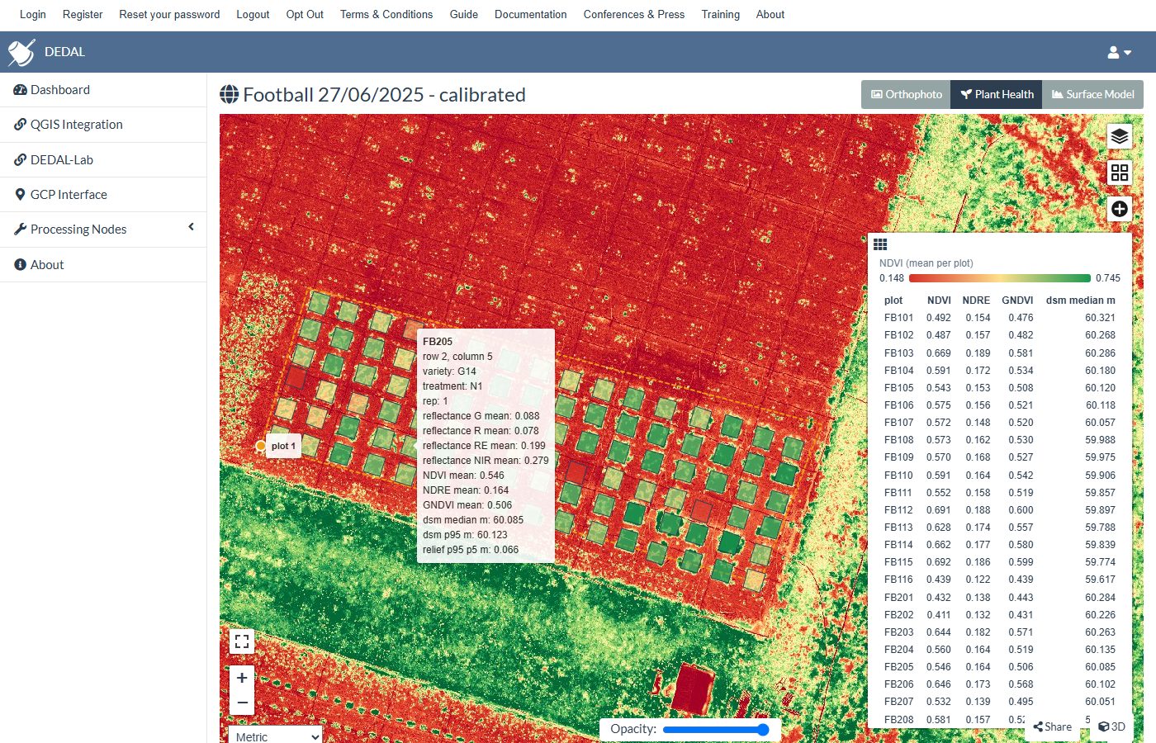Click the GNDVI column header
The width and height of the screenshot is (1156, 743).
[1017, 301]
